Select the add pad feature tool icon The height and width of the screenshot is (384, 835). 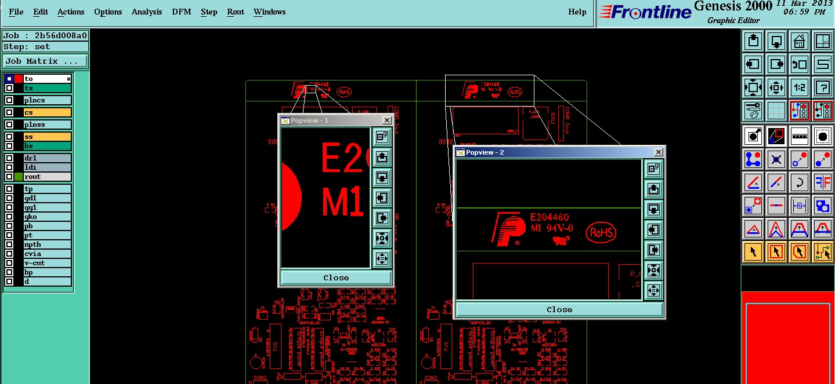pos(753,136)
